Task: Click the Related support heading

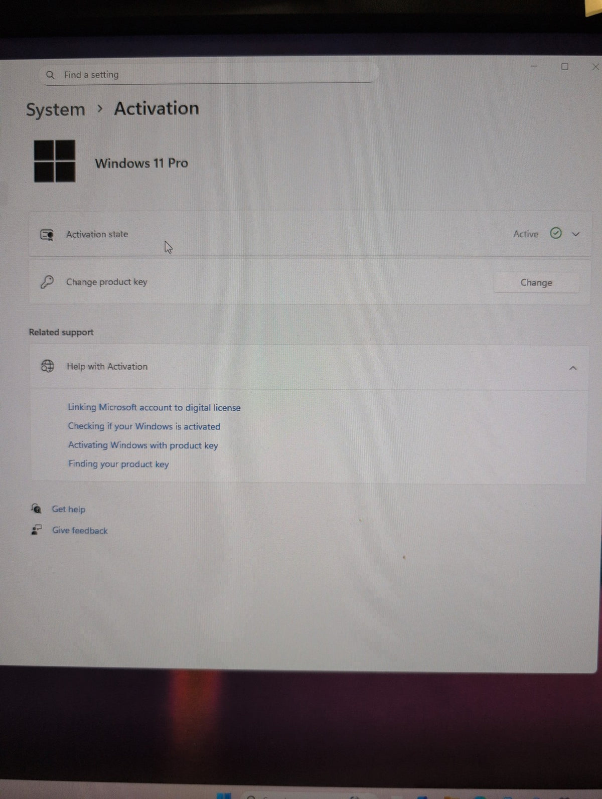Action: [61, 332]
